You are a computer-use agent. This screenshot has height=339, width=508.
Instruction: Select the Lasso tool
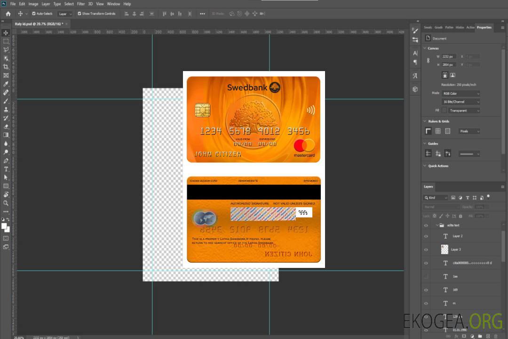6,49
